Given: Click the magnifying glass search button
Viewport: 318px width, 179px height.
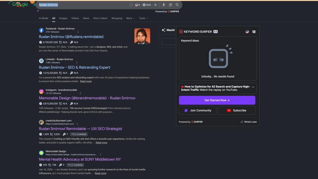Looking at the screenshot, I should [177, 5].
